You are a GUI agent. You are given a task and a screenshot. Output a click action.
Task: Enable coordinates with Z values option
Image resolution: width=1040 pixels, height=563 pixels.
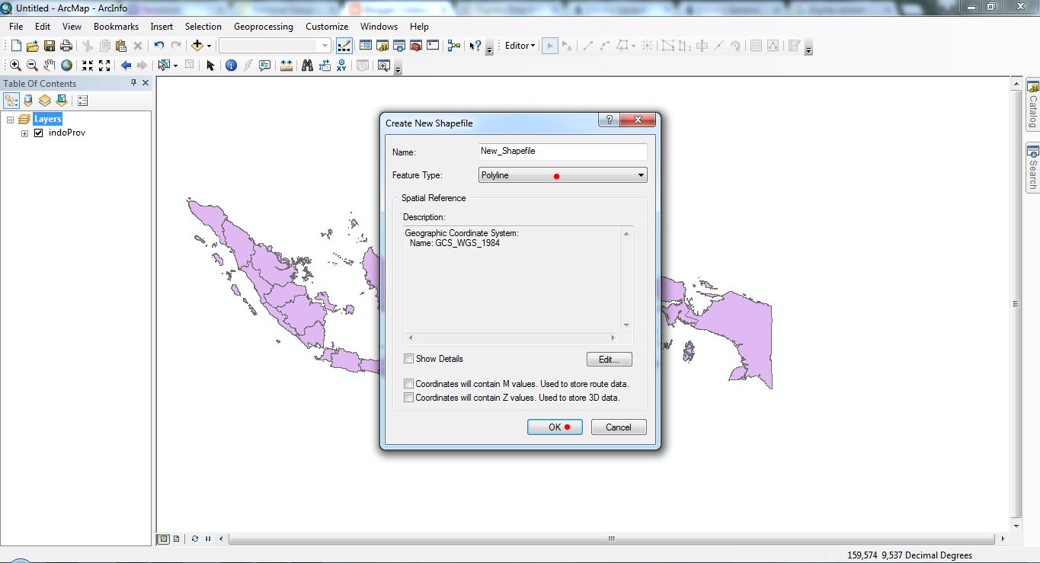[408, 397]
